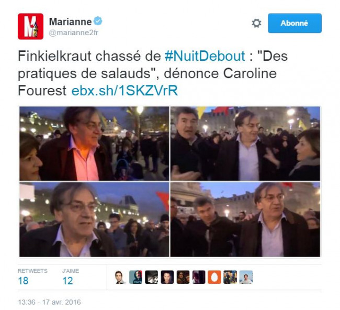Screen dimensions: 340x310
Task: Open the #NuitDebout hashtag
Action: [x=205, y=56]
